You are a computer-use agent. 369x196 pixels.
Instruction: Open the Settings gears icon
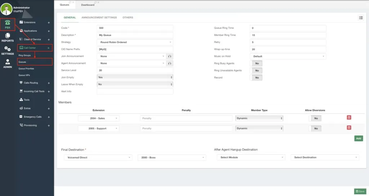click(8, 50)
